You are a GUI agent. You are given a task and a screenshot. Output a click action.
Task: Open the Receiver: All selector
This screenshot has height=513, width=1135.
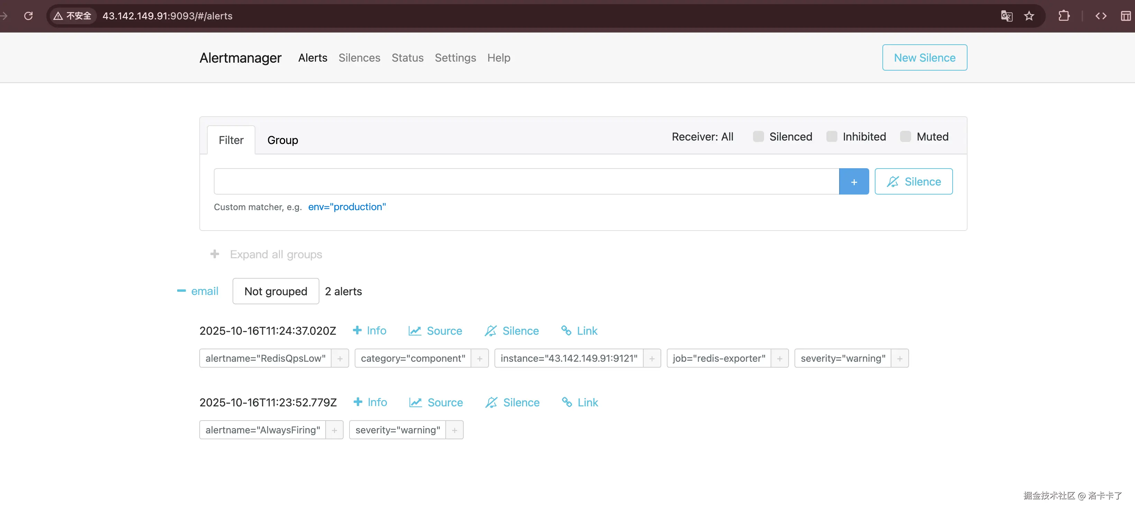pyautogui.click(x=702, y=137)
